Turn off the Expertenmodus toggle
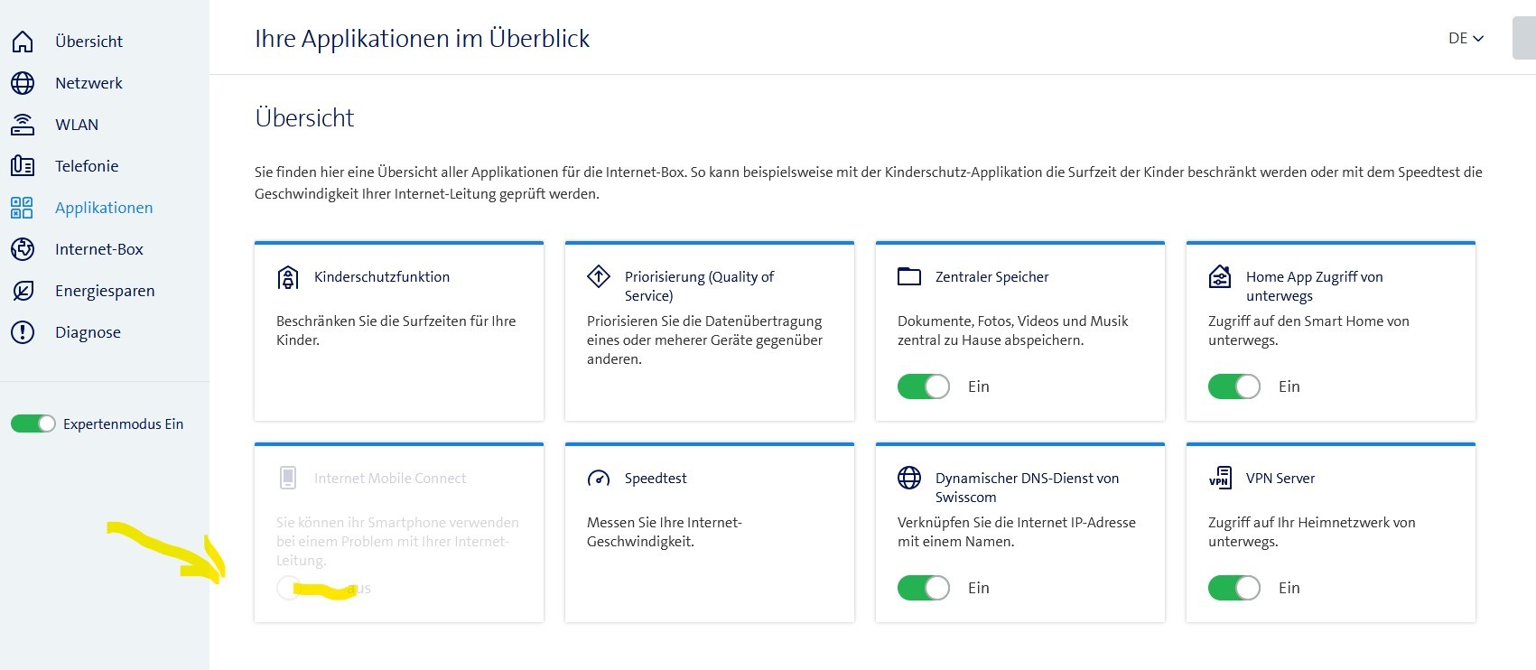 [x=33, y=423]
